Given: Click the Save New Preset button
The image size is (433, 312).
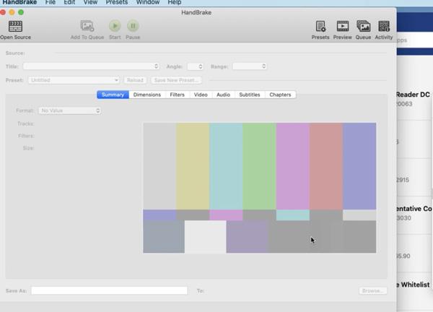Looking at the screenshot, I should (x=176, y=80).
